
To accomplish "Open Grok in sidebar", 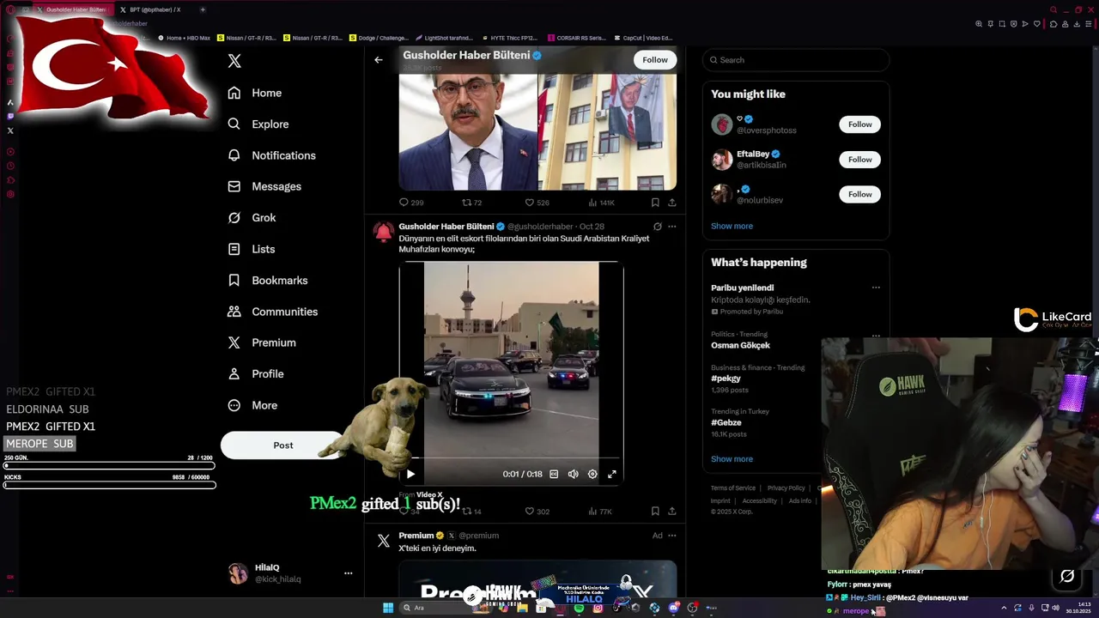I will pos(252,218).
